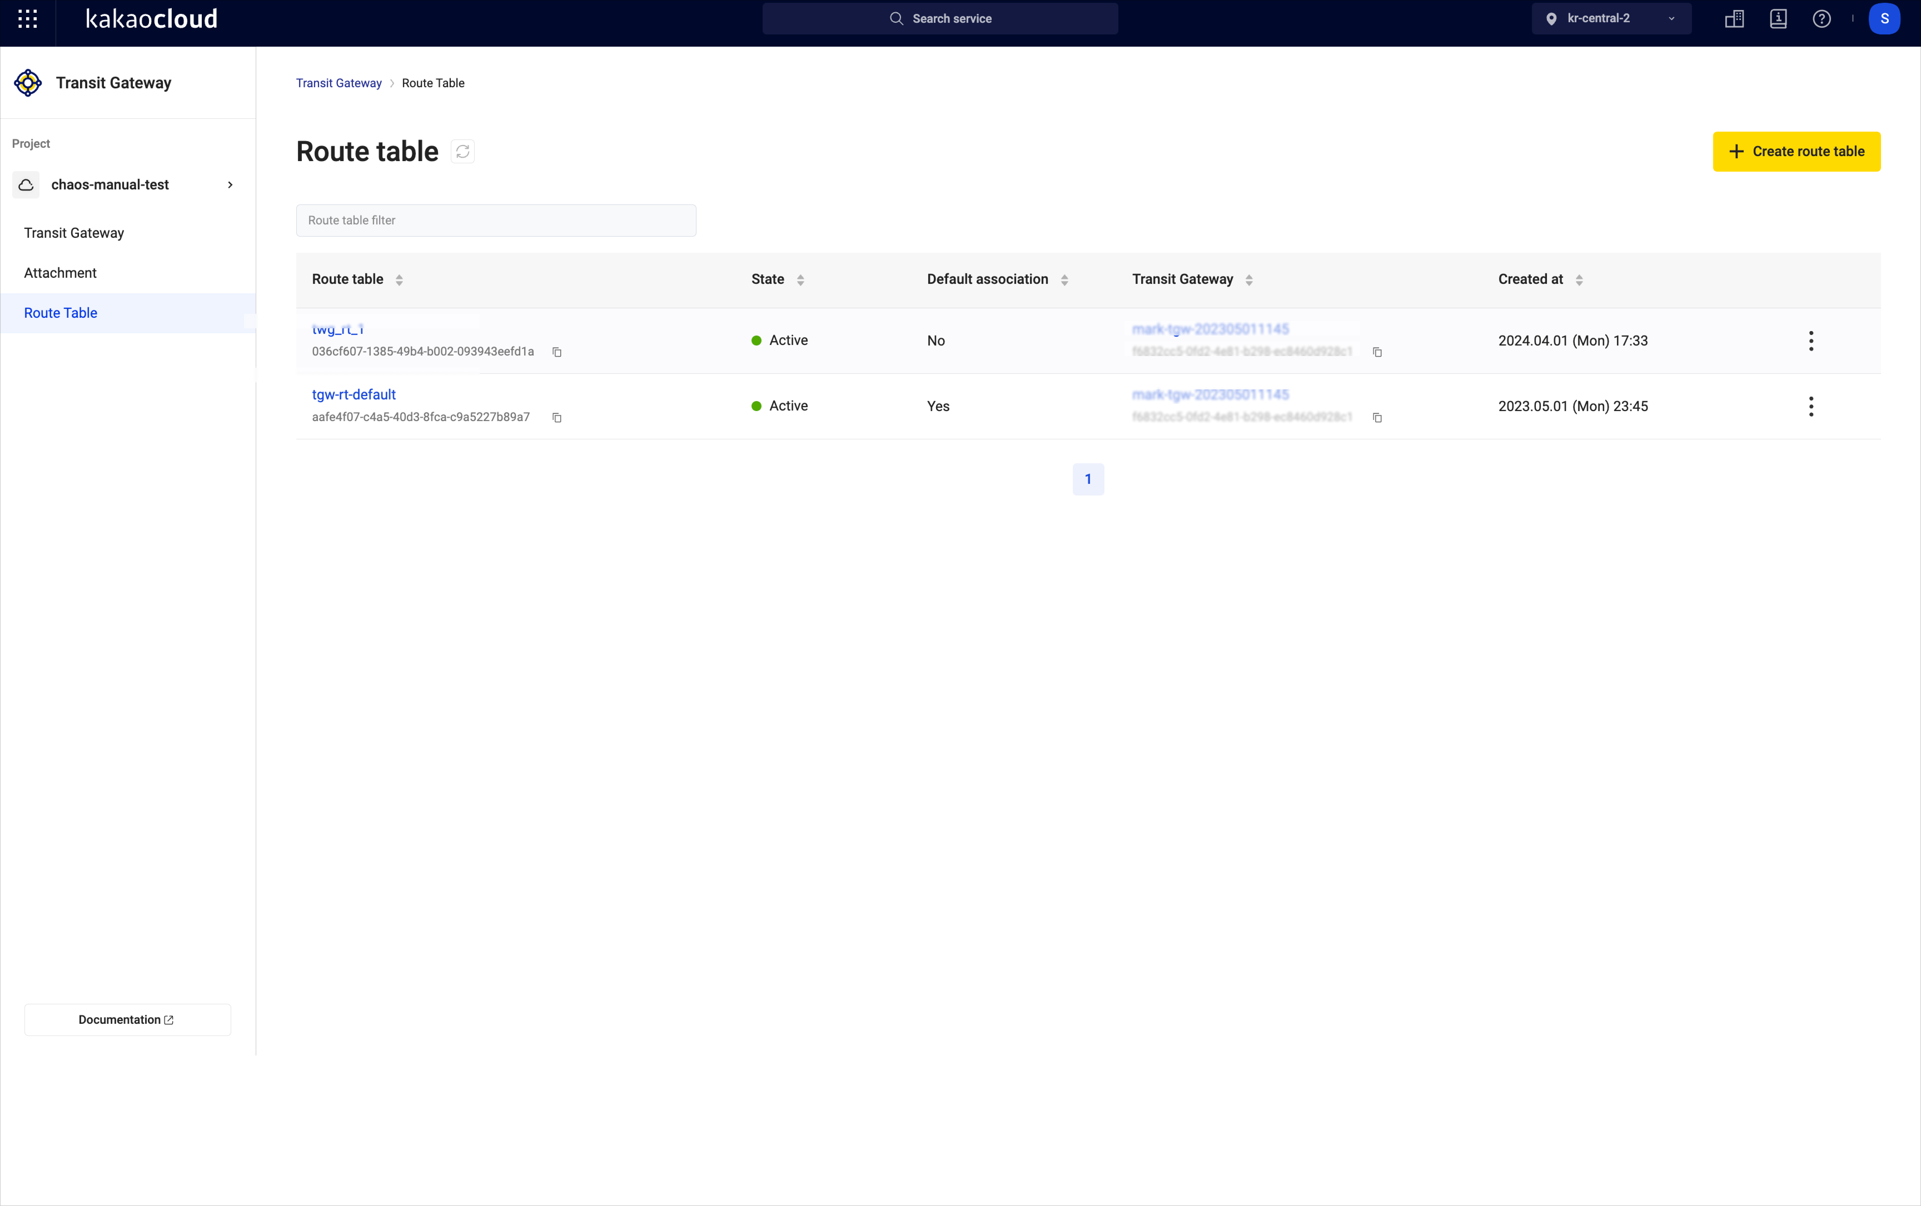
Task: Go to page 1 in pagination
Action: 1088,479
